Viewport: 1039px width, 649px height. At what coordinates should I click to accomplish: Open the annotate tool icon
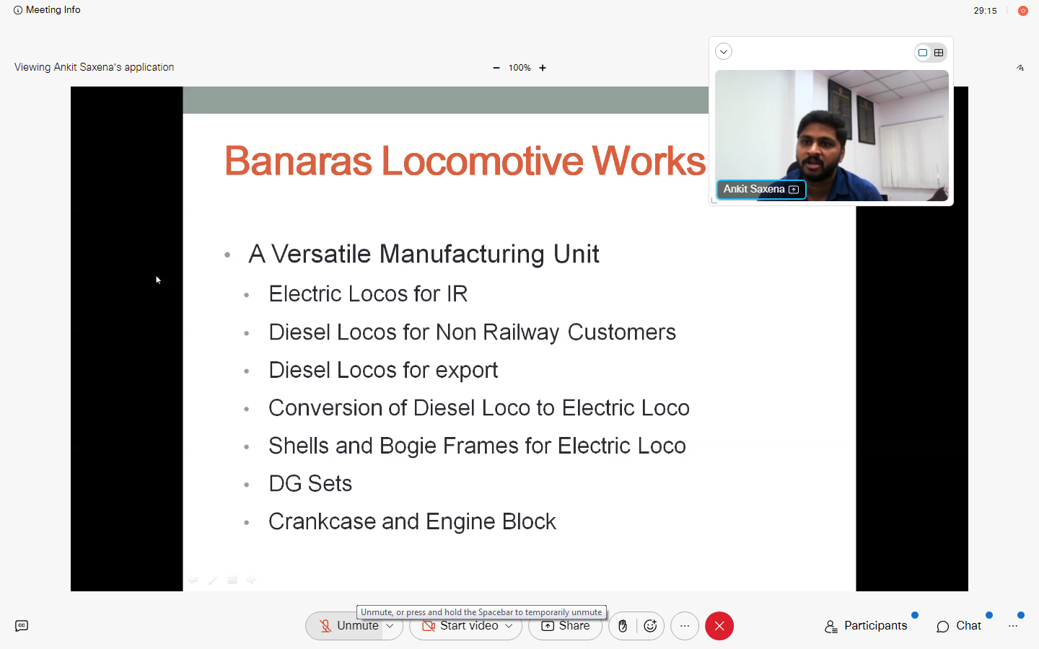(1020, 68)
